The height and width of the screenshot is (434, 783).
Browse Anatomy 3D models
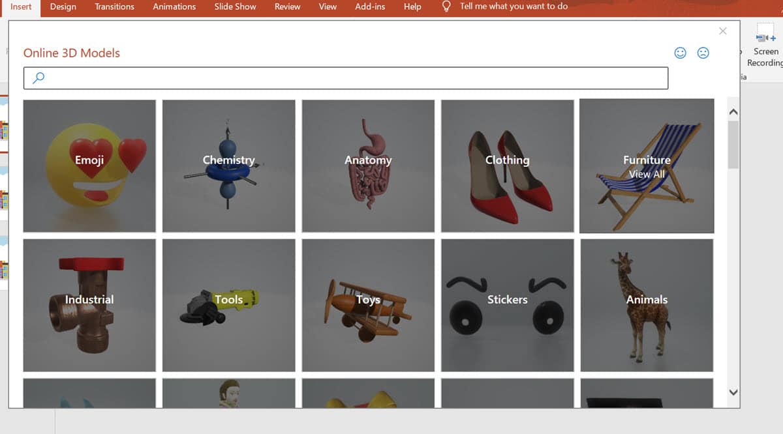pyautogui.click(x=368, y=166)
